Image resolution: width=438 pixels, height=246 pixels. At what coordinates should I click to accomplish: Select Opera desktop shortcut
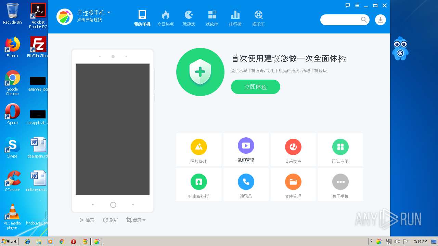[12, 114]
